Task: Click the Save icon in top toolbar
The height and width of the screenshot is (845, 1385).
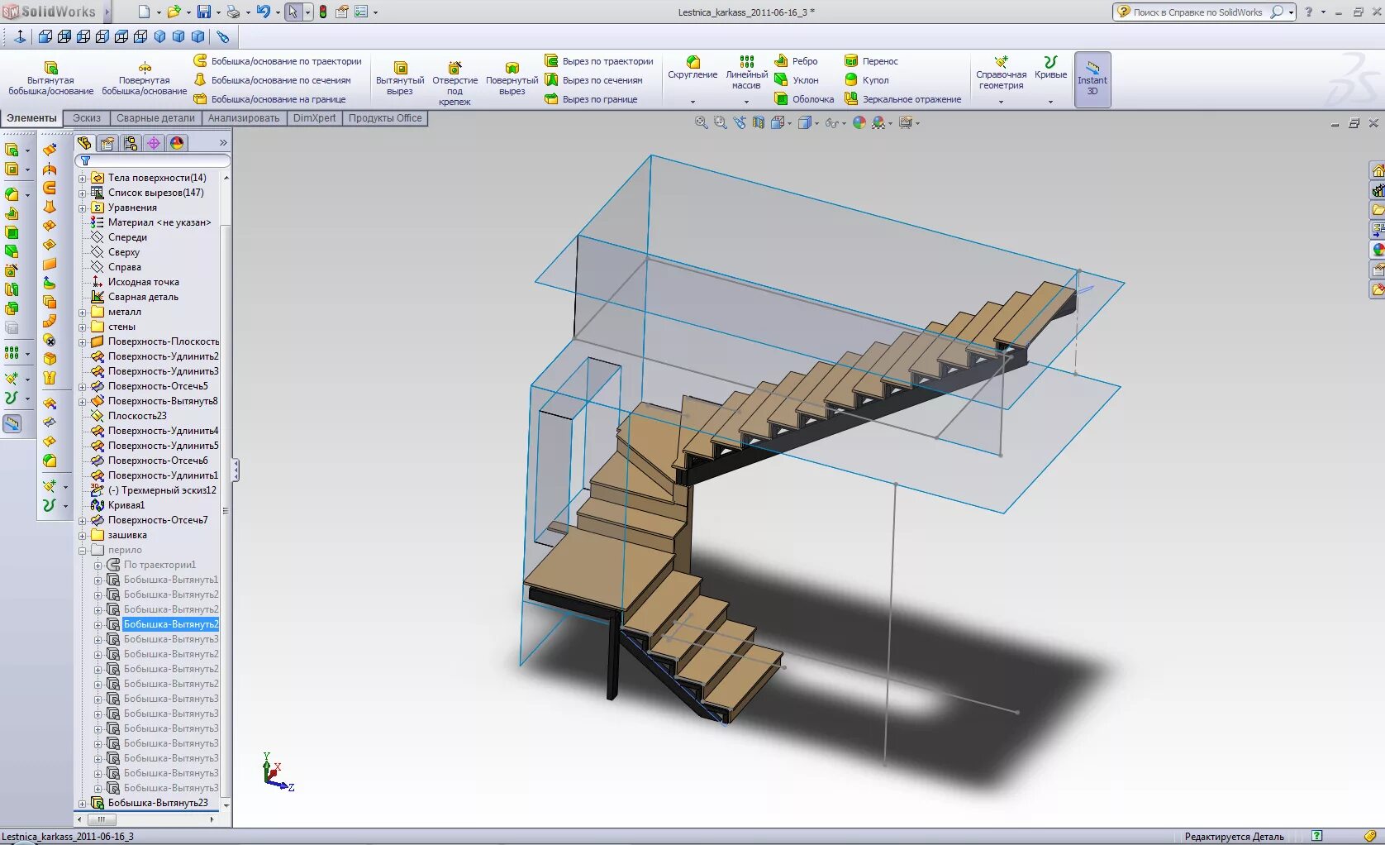Action: 203,12
